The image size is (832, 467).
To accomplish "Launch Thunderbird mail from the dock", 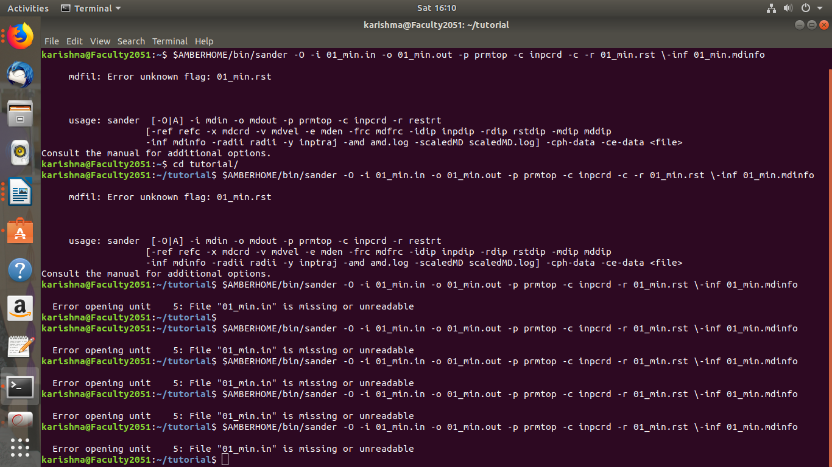I will pos(20,75).
